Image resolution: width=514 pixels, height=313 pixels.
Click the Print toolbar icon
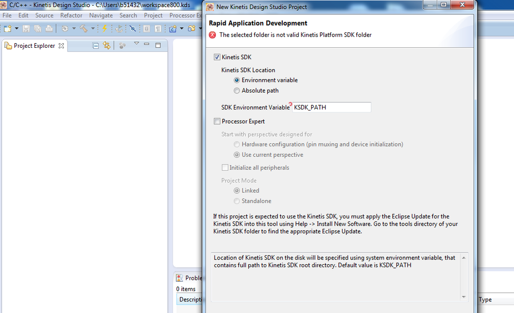(49, 29)
